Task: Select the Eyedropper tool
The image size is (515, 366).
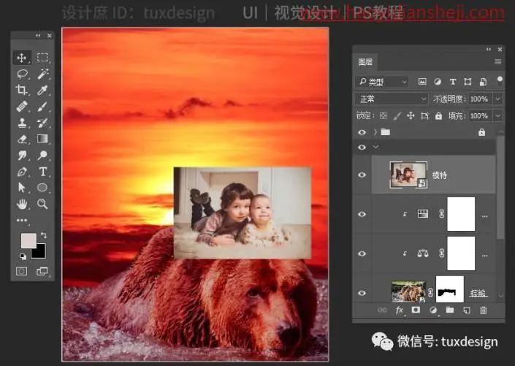Action: [x=42, y=90]
